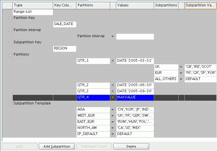Select the UK subpartition cell
This screenshot has height=151, width=217.
pos(166,67)
